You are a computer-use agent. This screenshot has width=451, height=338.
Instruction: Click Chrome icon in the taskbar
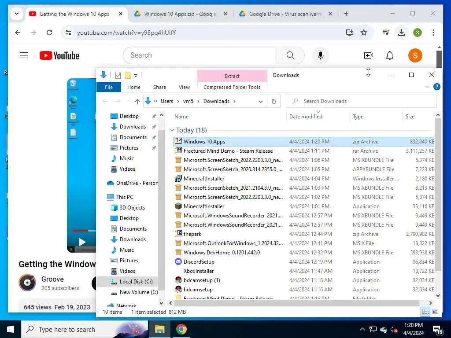(181, 329)
